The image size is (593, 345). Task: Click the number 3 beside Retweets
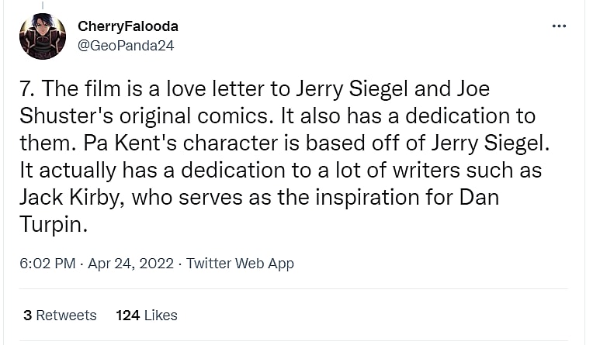coord(27,315)
